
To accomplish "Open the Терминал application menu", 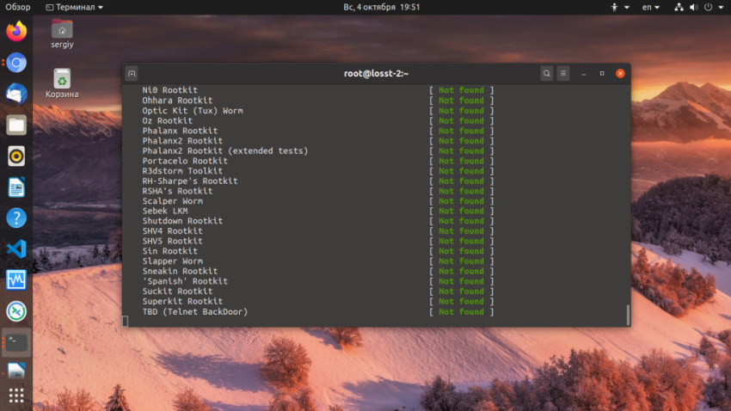I will point(75,7).
